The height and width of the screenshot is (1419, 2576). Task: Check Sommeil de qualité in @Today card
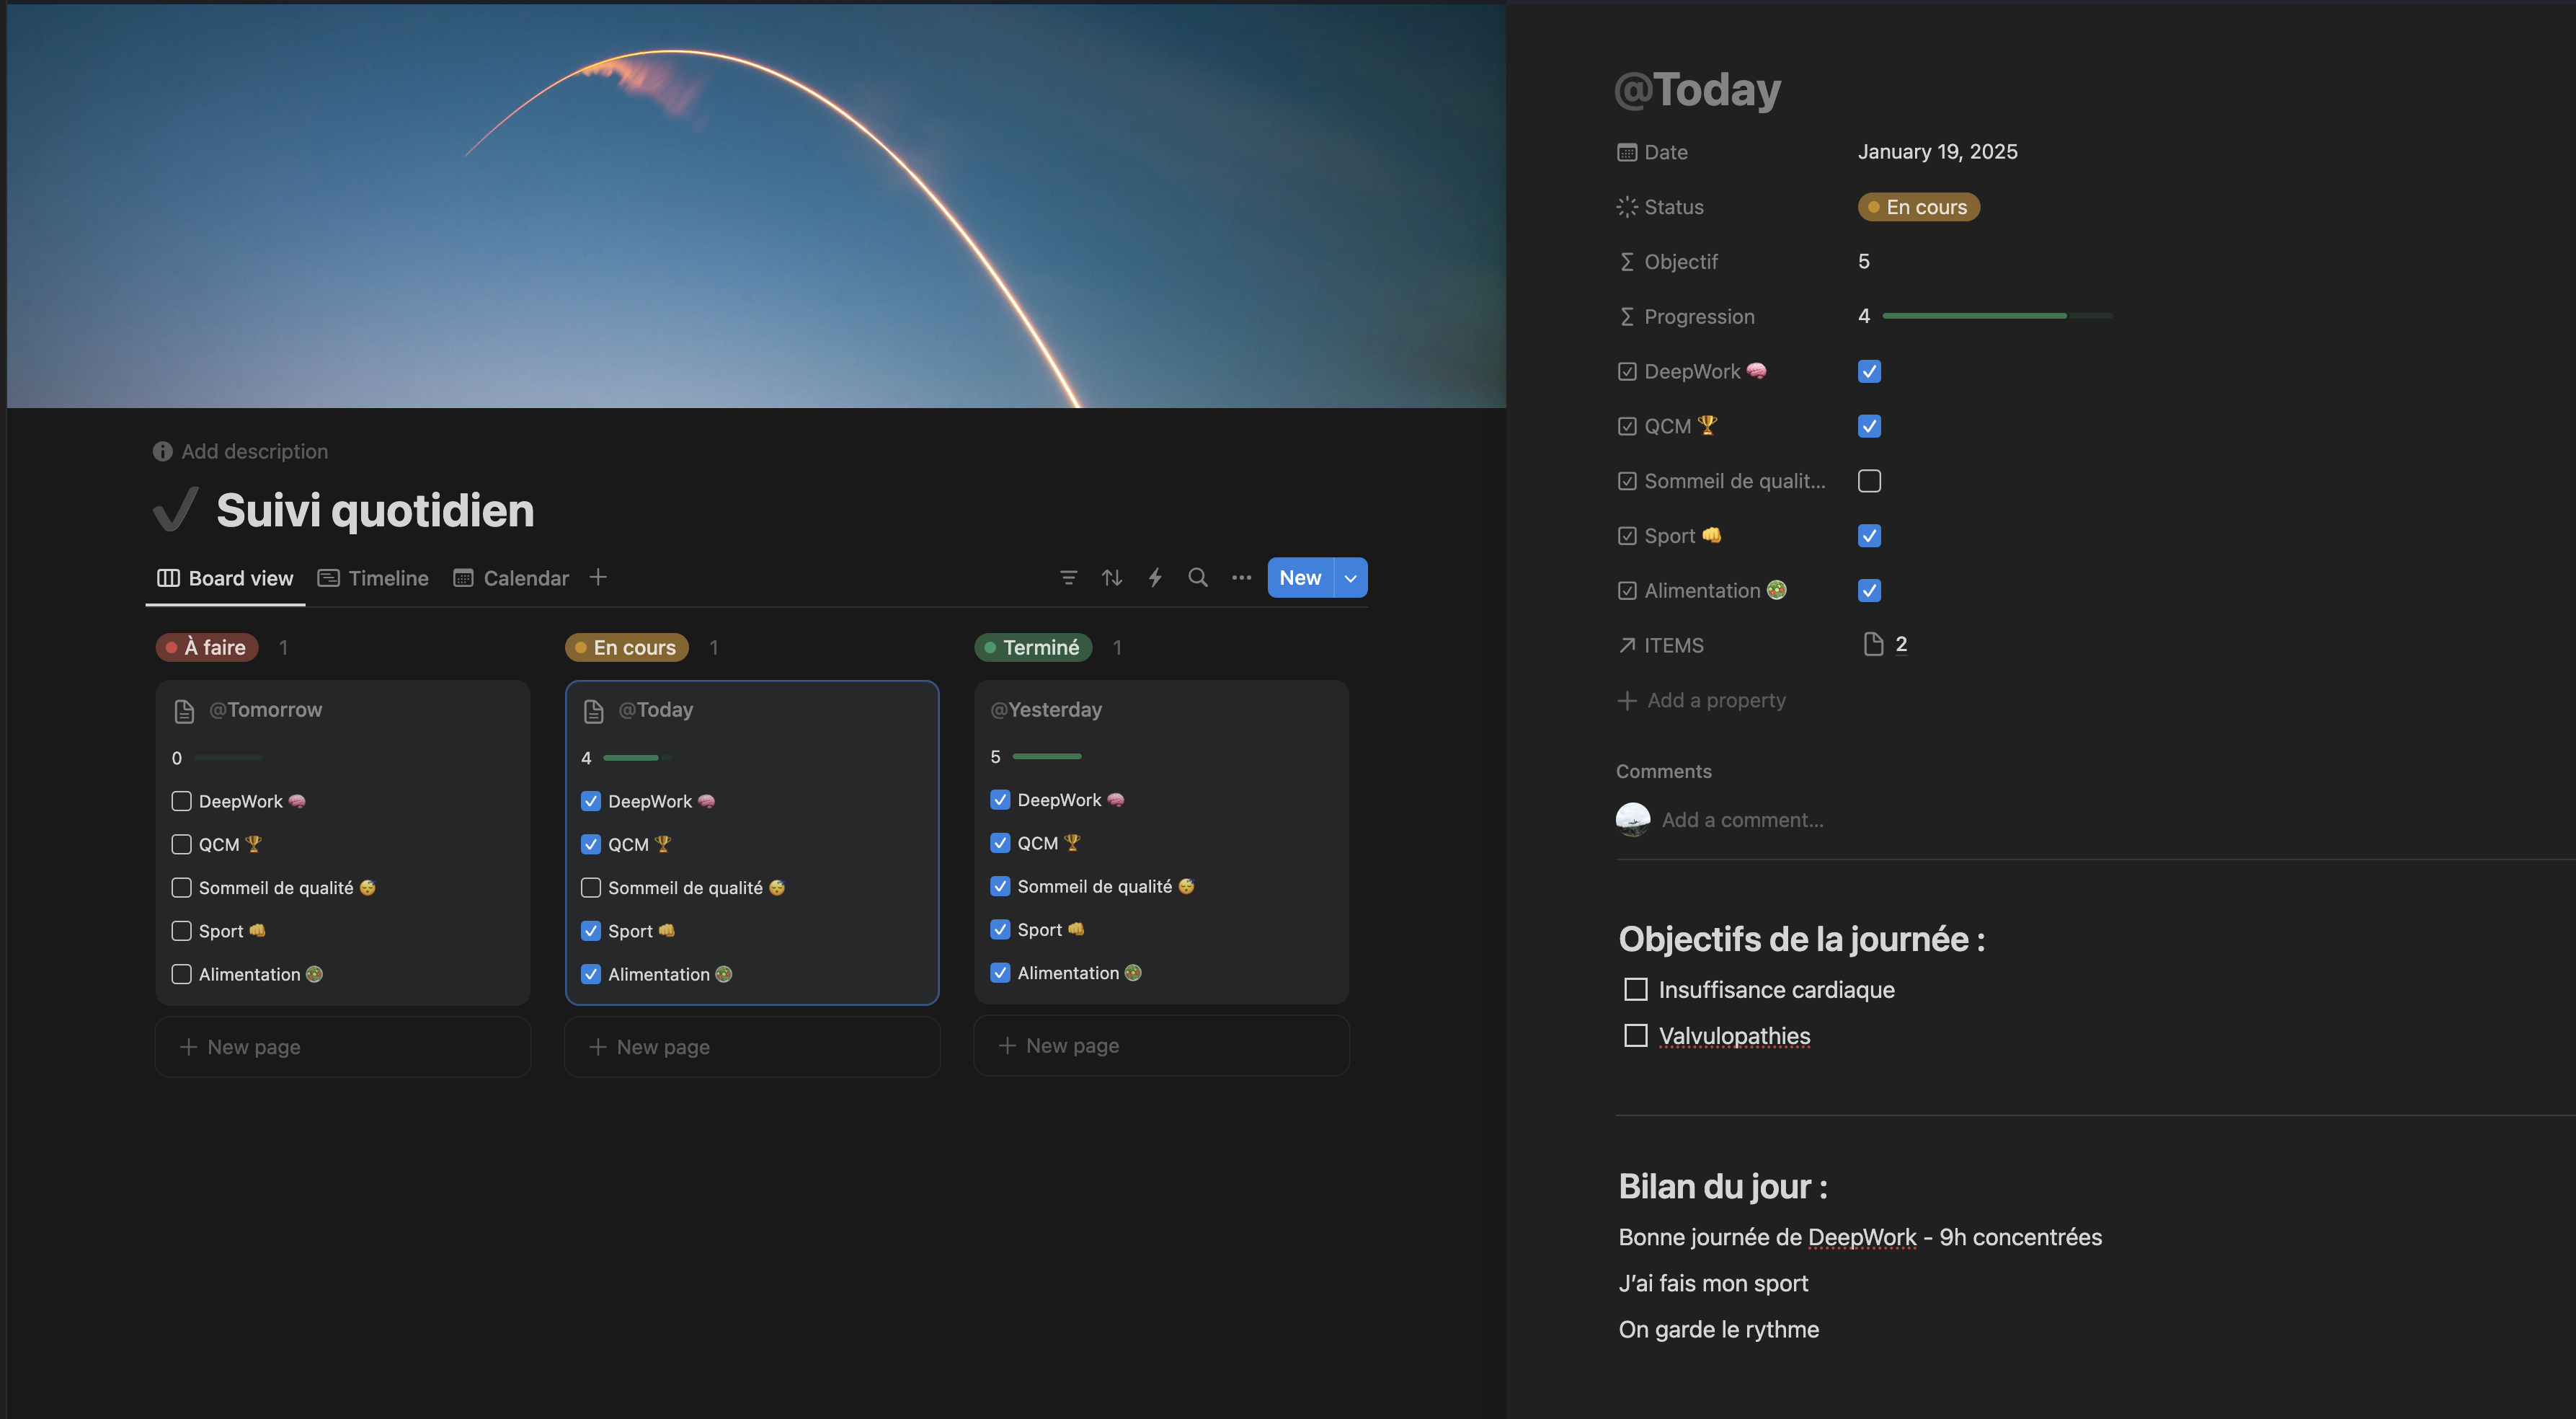point(591,888)
